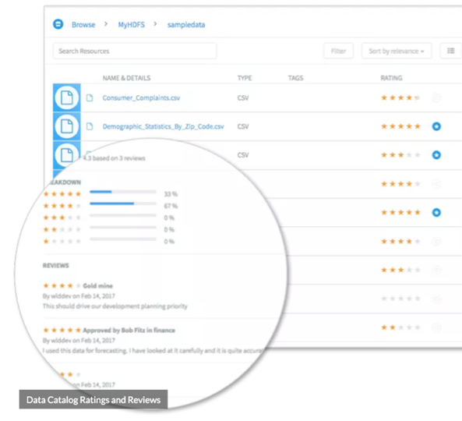
Task: Click the Search Resources input field
Action: click(135, 51)
